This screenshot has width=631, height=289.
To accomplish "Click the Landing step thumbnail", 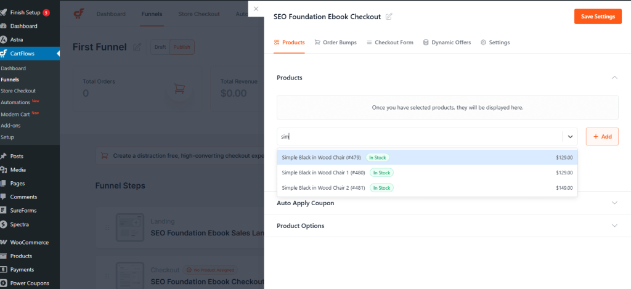I will [x=130, y=228].
